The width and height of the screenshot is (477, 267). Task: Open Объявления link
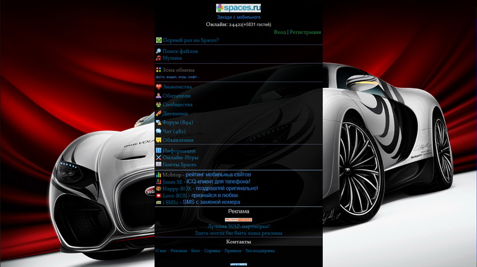point(178,140)
